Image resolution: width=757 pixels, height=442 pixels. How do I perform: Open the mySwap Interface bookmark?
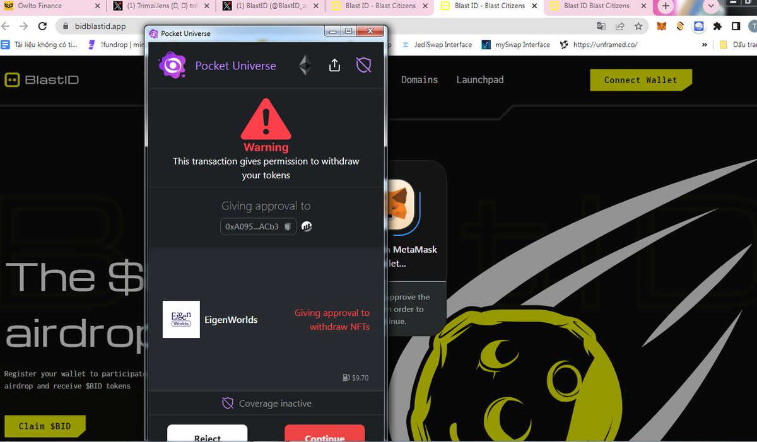coord(516,45)
